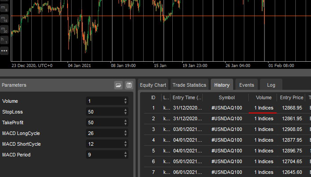This screenshot has width=311, height=177.
Task: Select the m30 timeframe button
Action: pos(4,29)
